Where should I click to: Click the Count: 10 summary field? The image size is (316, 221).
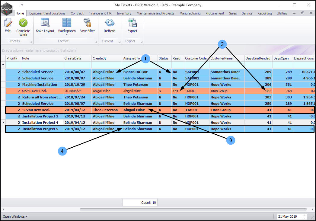(140, 203)
